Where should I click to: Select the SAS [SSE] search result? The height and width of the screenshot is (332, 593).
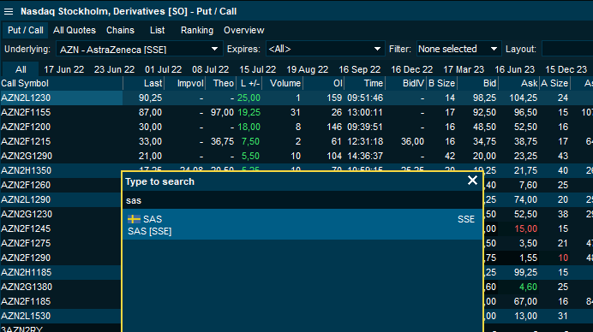tap(302, 225)
